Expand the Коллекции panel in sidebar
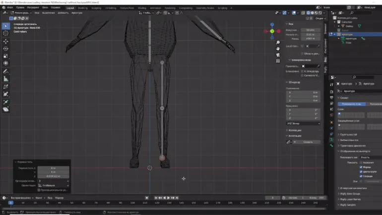 tap(295, 130)
